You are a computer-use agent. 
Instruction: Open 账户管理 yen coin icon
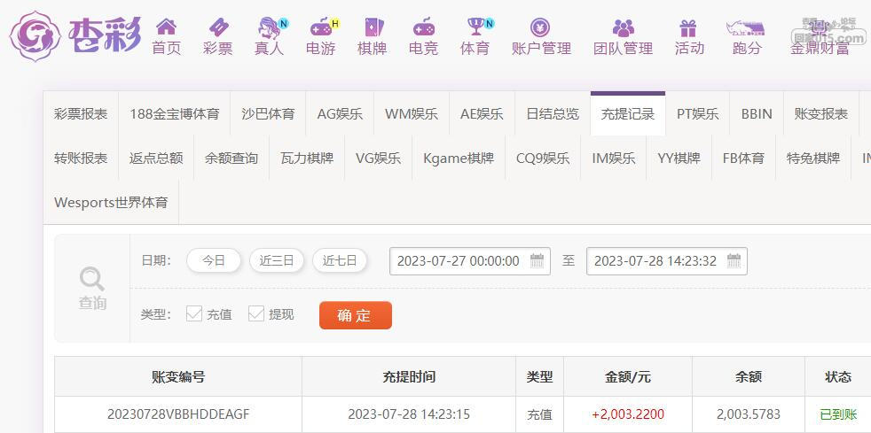[540, 27]
